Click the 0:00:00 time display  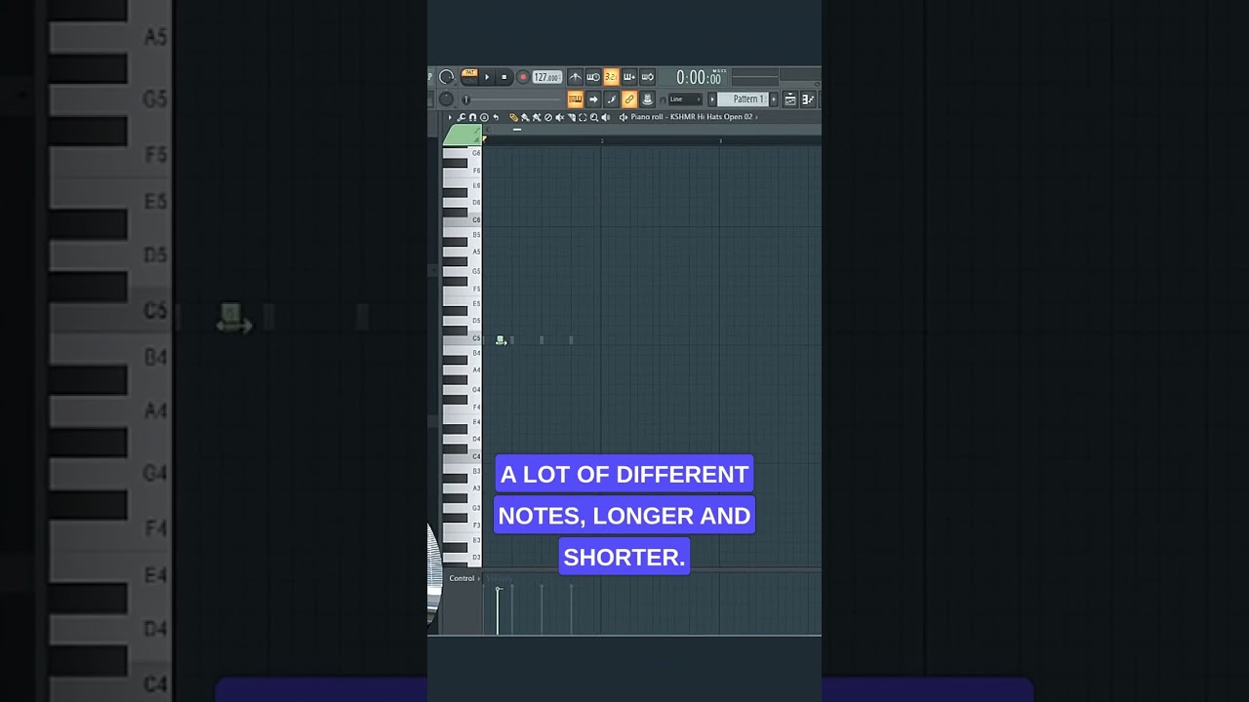pyautogui.click(x=699, y=77)
